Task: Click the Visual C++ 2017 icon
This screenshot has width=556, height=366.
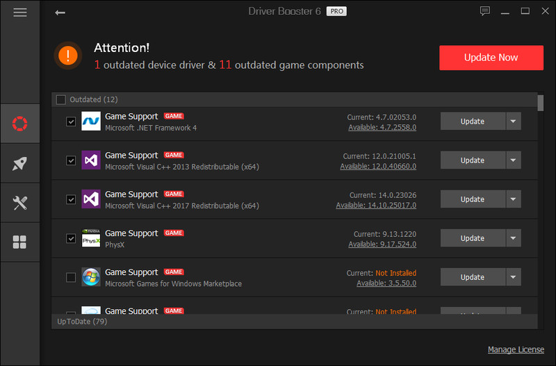Action: point(91,199)
